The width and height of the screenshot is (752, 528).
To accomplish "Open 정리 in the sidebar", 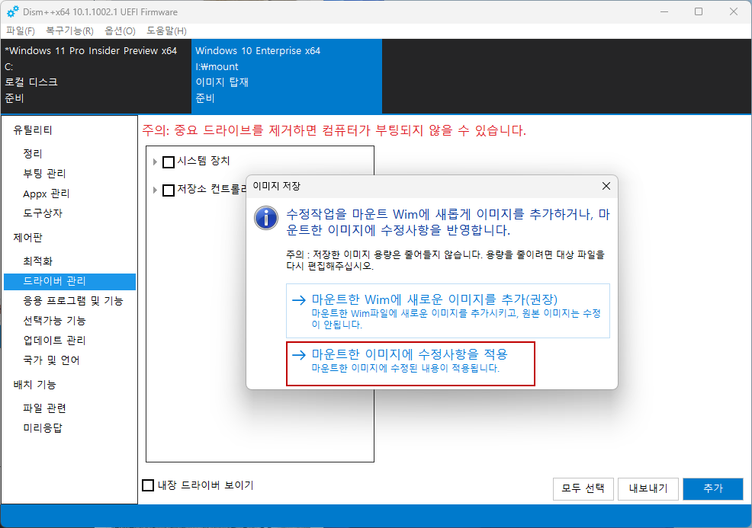I will (33, 154).
